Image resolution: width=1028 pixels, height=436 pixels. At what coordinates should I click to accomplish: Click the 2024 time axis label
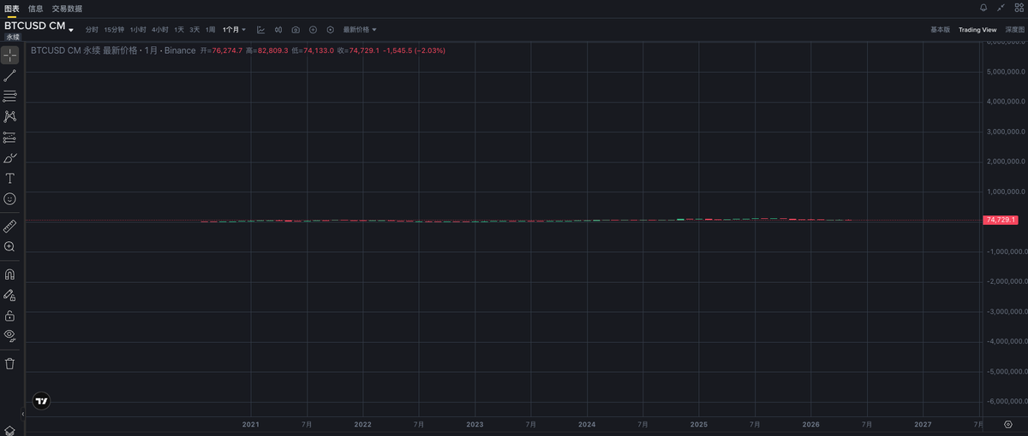pos(587,424)
